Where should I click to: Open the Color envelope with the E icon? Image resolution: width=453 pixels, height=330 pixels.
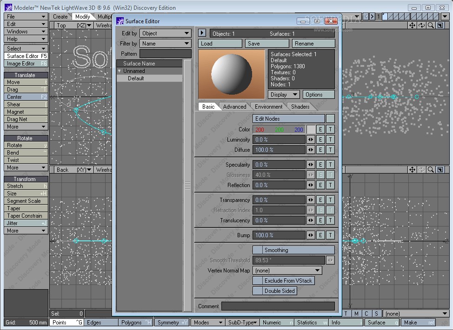pos(320,129)
